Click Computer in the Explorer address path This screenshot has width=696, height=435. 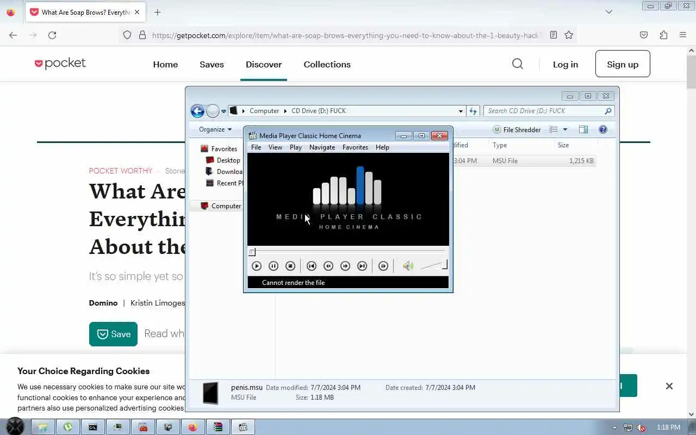(x=264, y=111)
